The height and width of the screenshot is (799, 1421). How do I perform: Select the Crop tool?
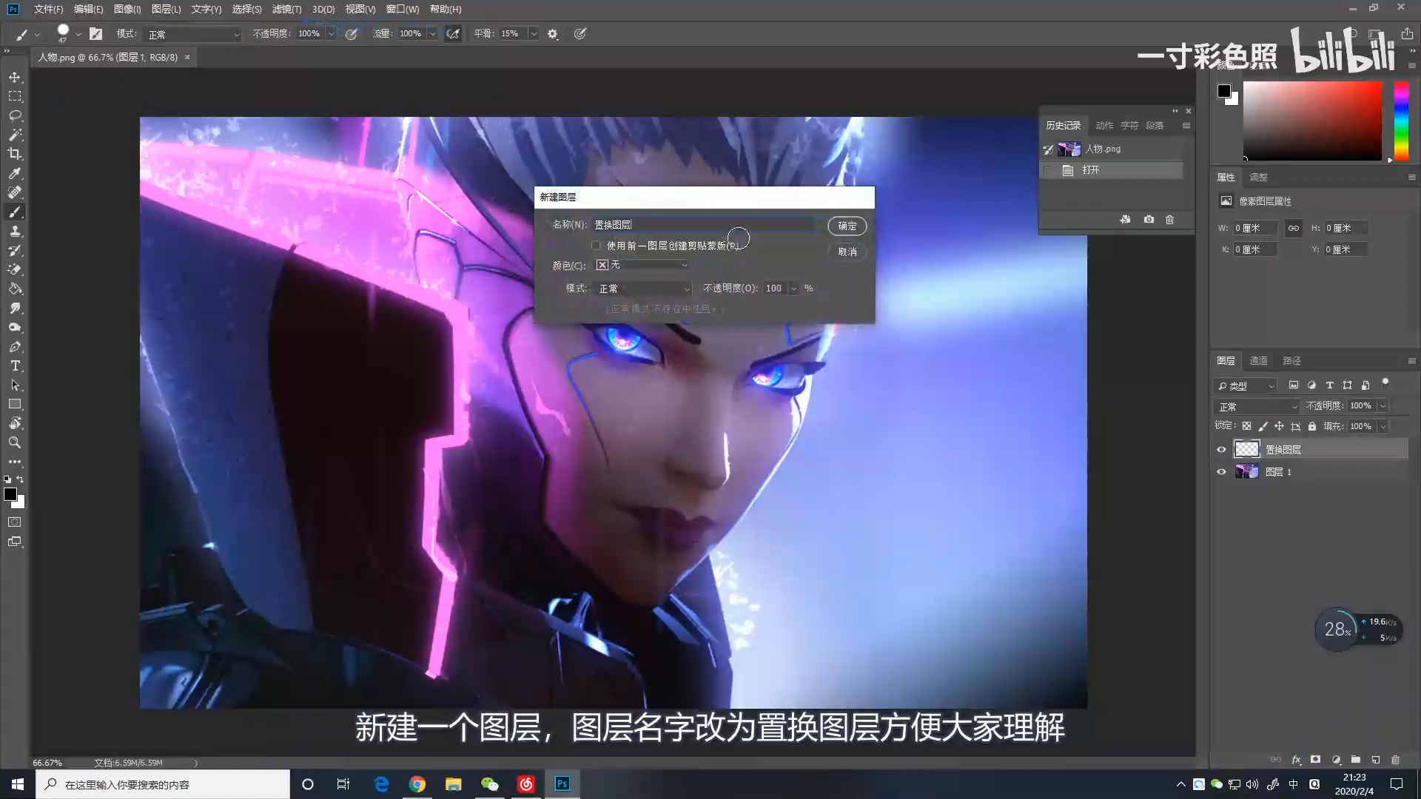[15, 154]
